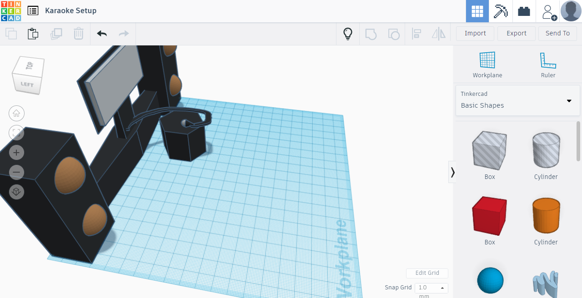The image size is (582, 298).
Task: Click the Delete trash icon
Action: pos(79,34)
